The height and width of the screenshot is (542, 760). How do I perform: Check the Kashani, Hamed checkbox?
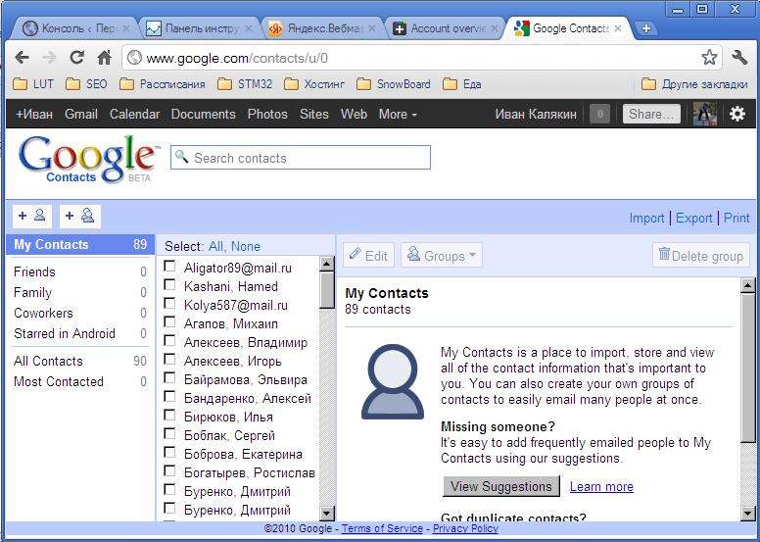[x=169, y=285]
